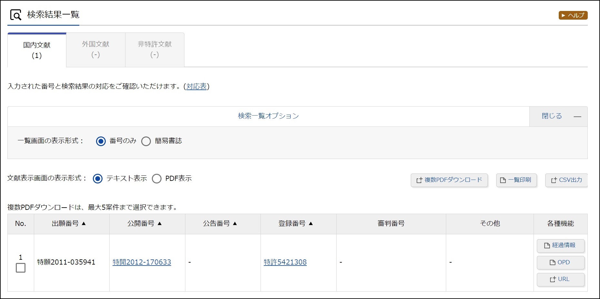Screen dimensions: 600x299
Task: Collapse options with the 閉じる button
Action: [558, 116]
